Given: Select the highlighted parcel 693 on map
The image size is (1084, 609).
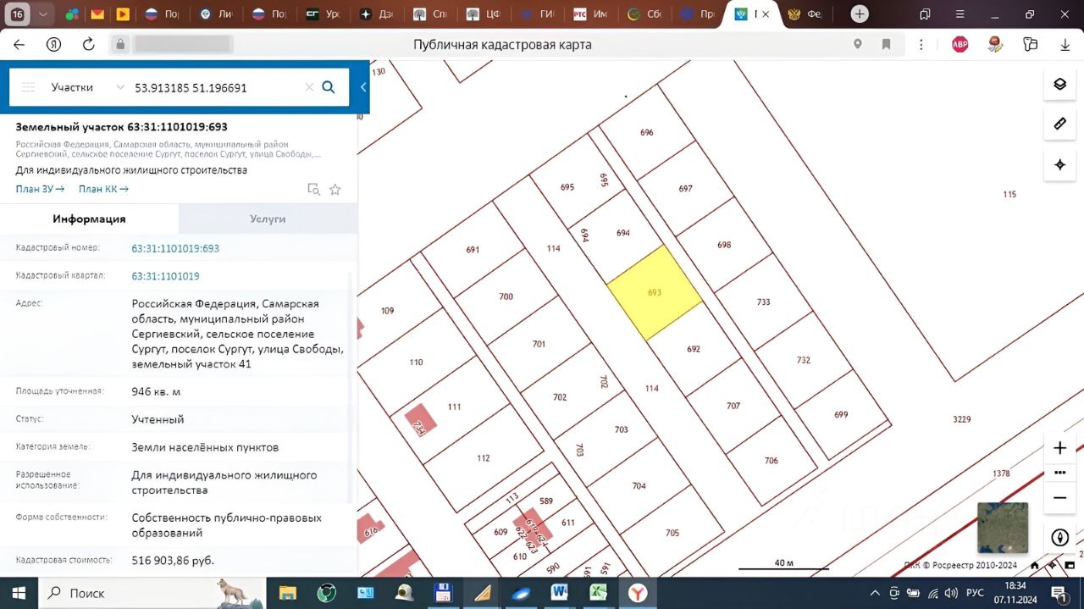Looking at the screenshot, I should [654, 293].
